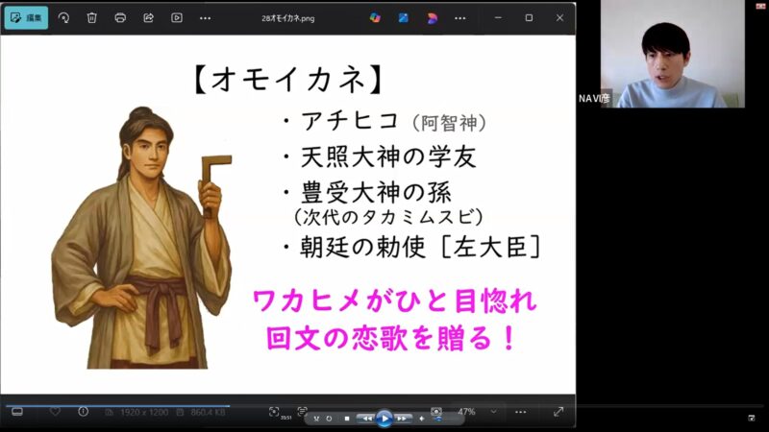Click the text lines icon beside 35:51
769x432 pixels.
point(302,411)
